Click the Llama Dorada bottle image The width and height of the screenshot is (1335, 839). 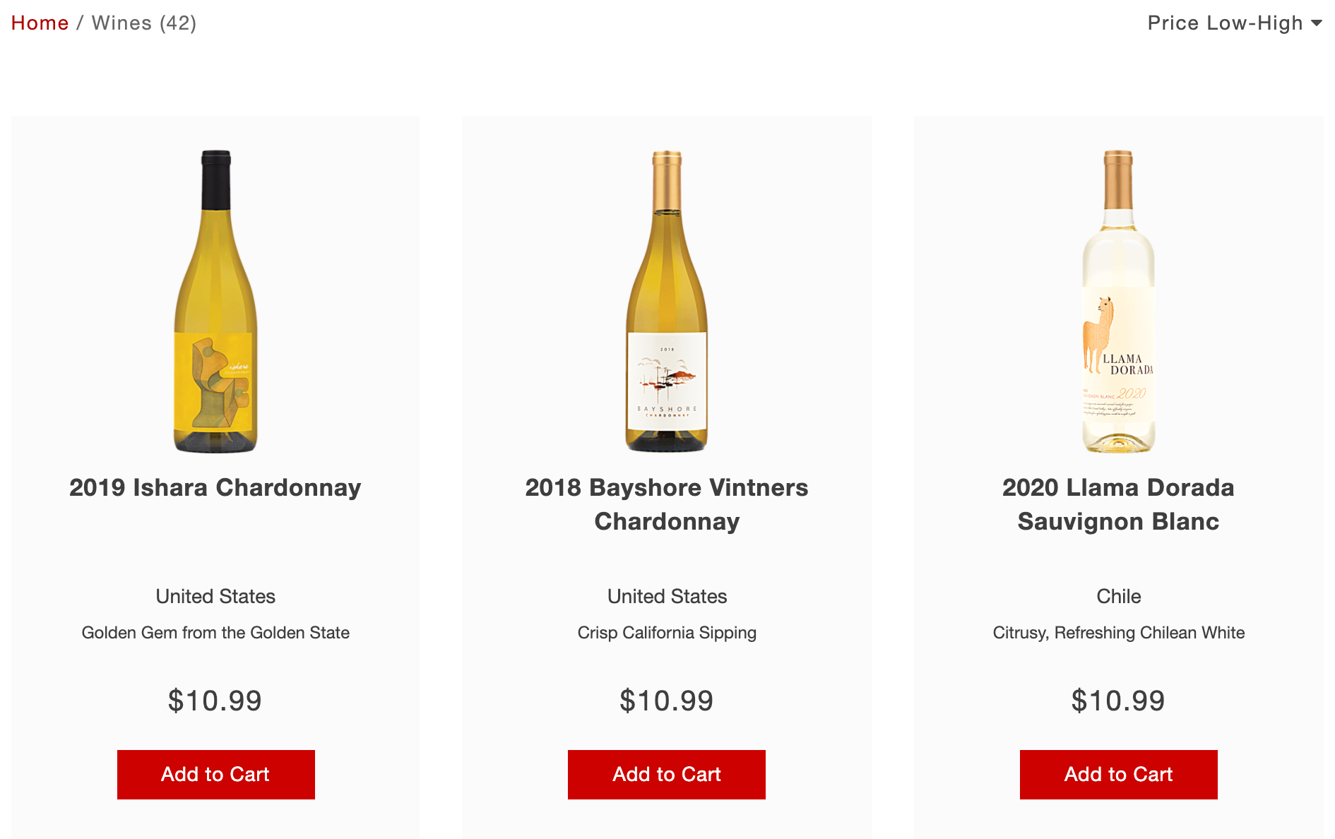(x=1118, y=297)
